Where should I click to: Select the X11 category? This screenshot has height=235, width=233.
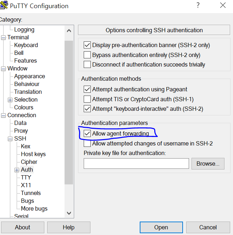coord(26,185)
